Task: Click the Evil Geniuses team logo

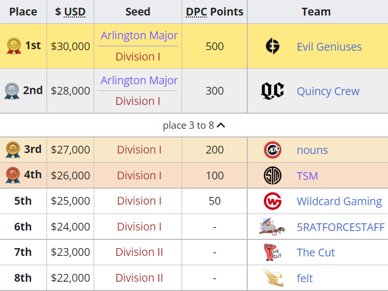Action: click(x=272, y=47)
